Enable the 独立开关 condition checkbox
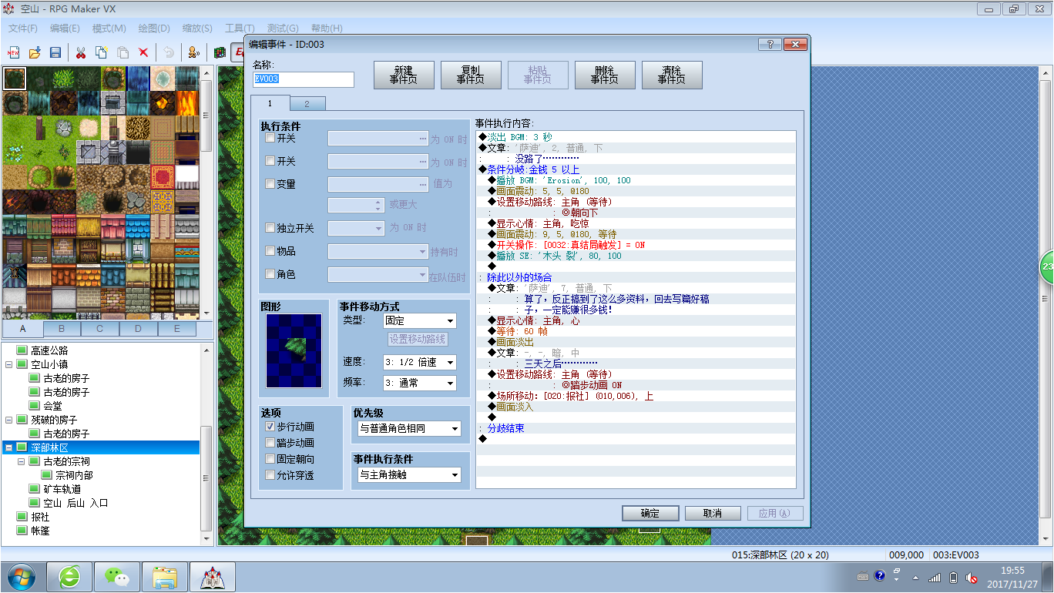The width and height of the screenshot is (1054, 593). pyautogui.click(x=270, y=228)
